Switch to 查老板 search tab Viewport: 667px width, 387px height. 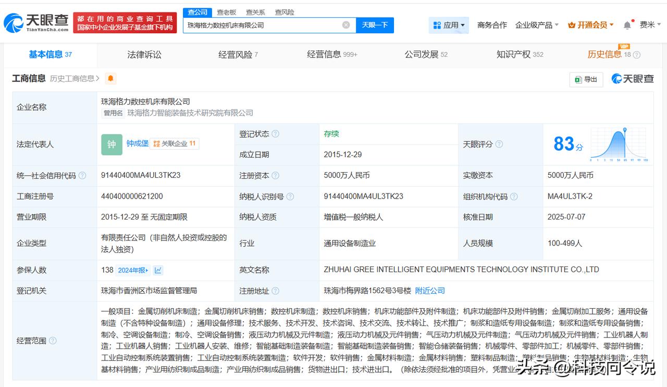[x=226, y=12]
